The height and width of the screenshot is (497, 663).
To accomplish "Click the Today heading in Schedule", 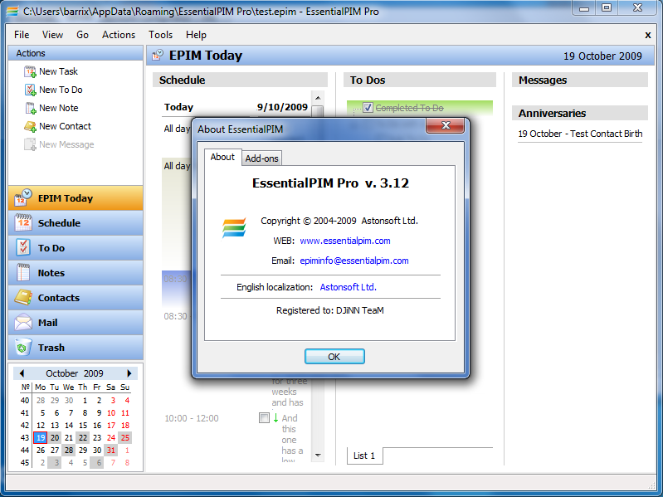I will 178,107.
